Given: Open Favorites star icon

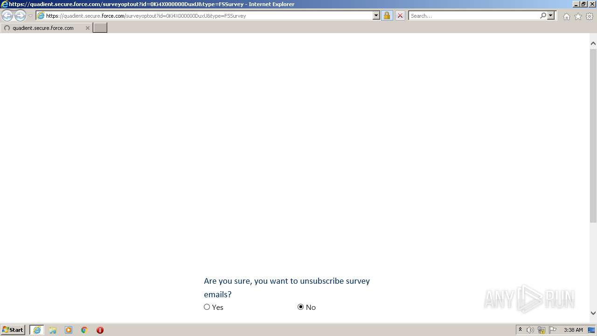Looking at the screenshot, I should point(578,16).
